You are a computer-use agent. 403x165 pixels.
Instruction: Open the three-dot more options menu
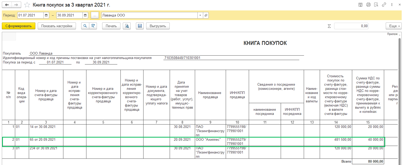click(x=392, y=5)
